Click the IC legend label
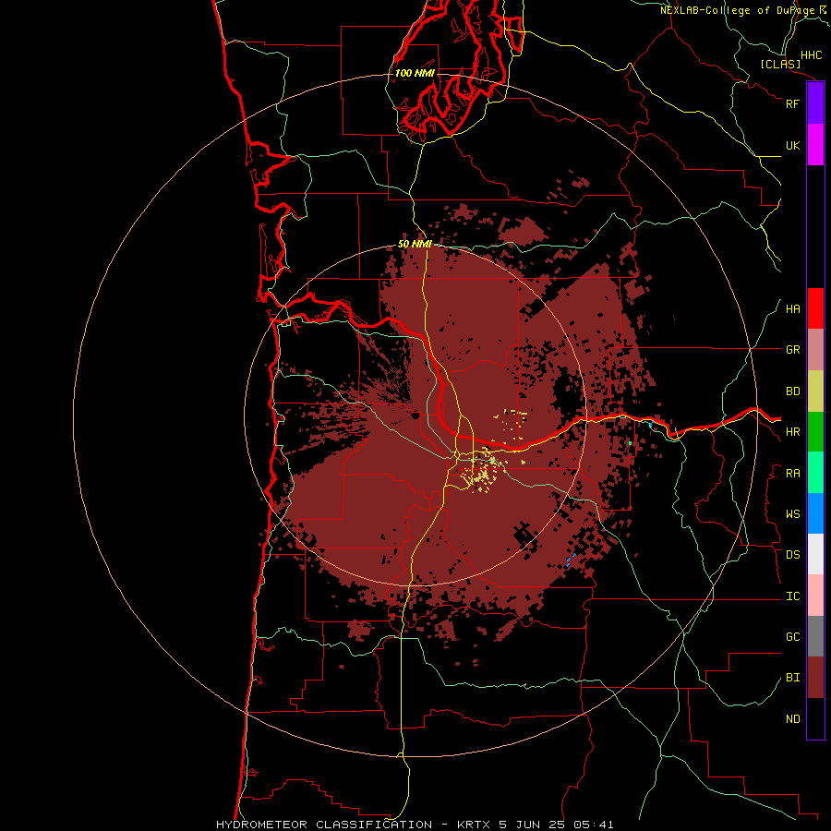 (x=792, y=596)
